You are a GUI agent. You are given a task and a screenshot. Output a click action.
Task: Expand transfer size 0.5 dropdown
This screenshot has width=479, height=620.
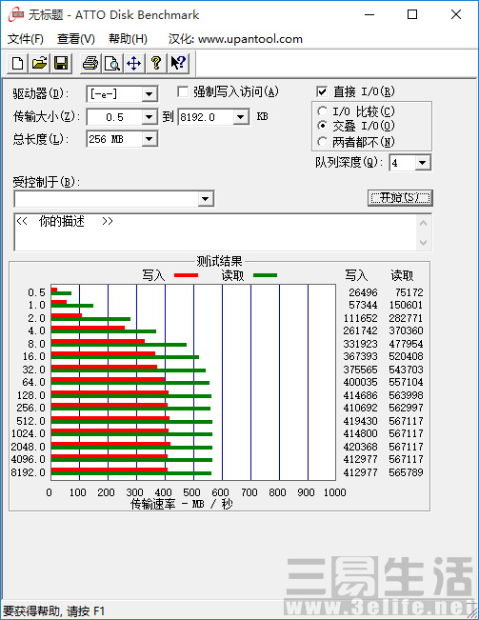(x=149, y=117)
